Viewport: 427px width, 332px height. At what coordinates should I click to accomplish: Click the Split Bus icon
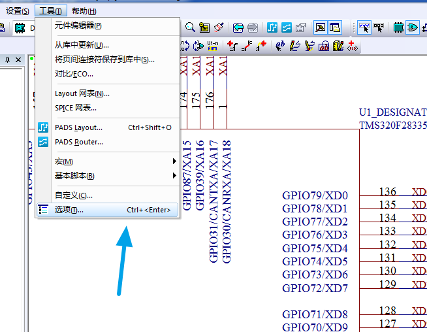(x=247, y=46)
